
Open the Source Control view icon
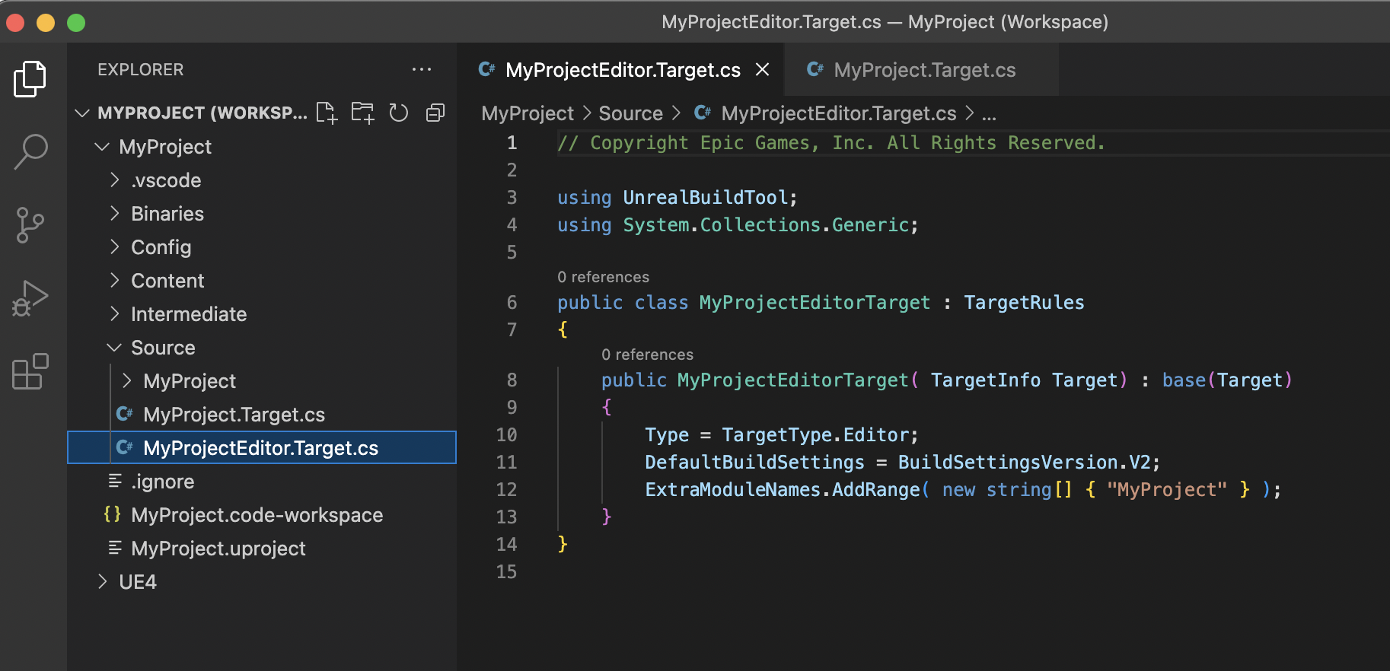pos(30,225)
